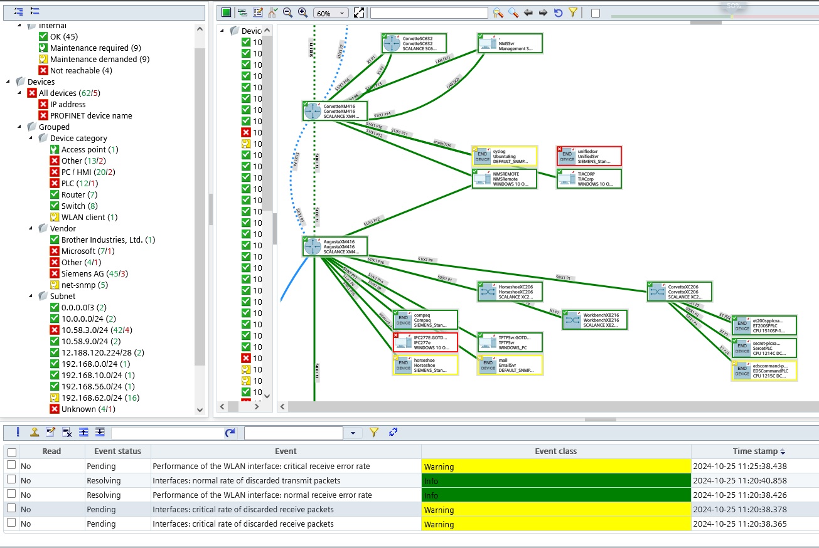
Task: Click the Event column header
Action: click(x=286, y=451)
